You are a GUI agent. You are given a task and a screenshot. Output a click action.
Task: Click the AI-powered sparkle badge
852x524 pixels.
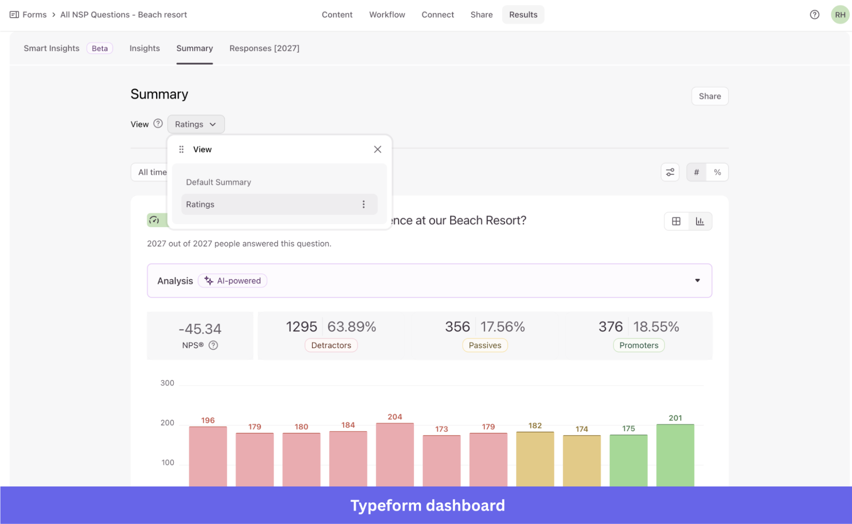point(232,281)
